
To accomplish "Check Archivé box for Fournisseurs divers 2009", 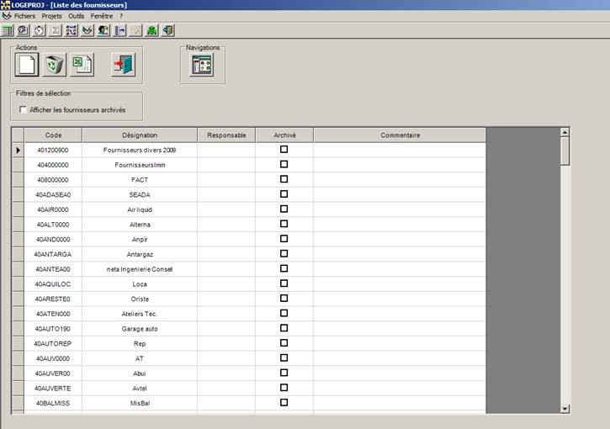I will tap(284, 150).
